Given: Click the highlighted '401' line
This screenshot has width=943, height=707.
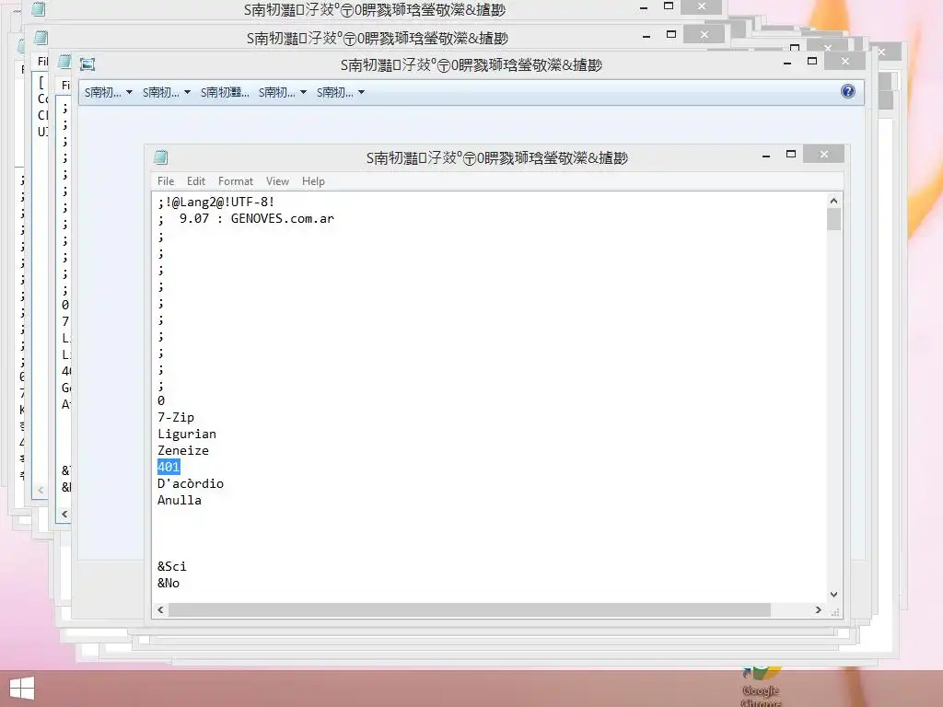Looking at the screenshot, I should [x=169, y=467].
